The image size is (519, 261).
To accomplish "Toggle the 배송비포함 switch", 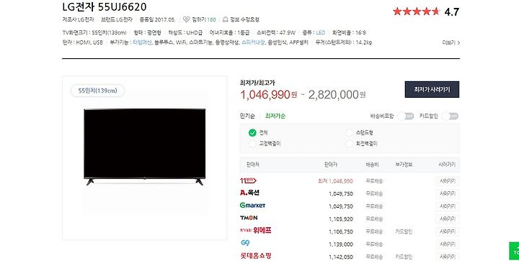I will 406,116.
